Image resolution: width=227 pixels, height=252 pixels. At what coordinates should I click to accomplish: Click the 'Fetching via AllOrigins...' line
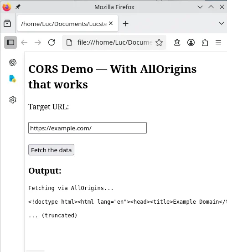(71, 188)
